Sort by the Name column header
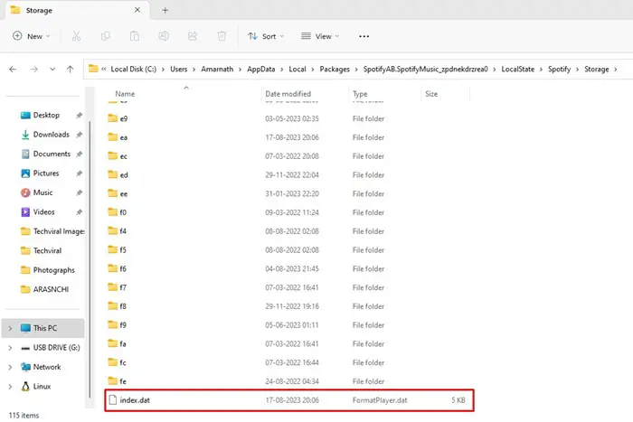633x422 pixels. coord(125,94)
